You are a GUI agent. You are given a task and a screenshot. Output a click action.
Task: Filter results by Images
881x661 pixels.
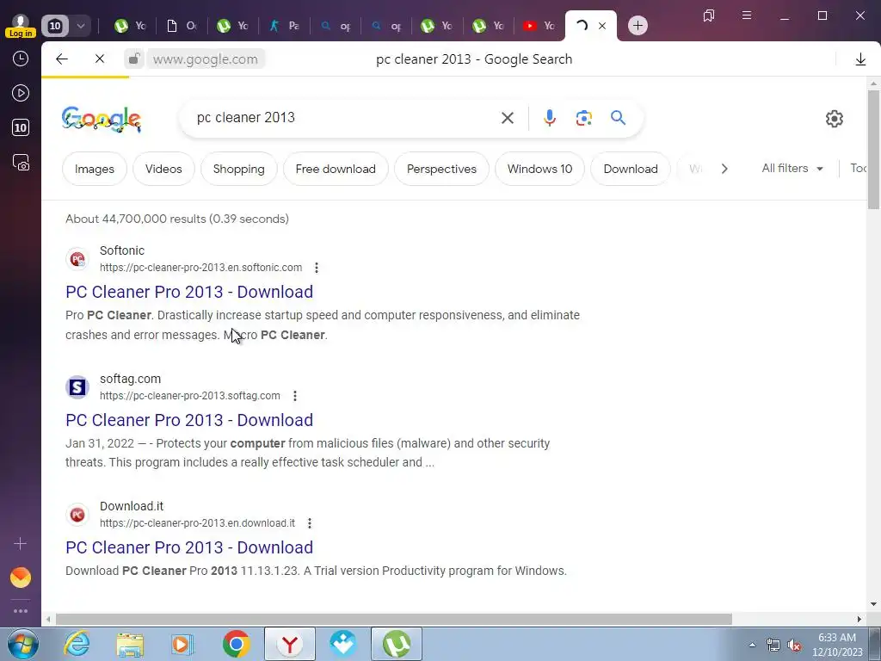coord(95,169)
